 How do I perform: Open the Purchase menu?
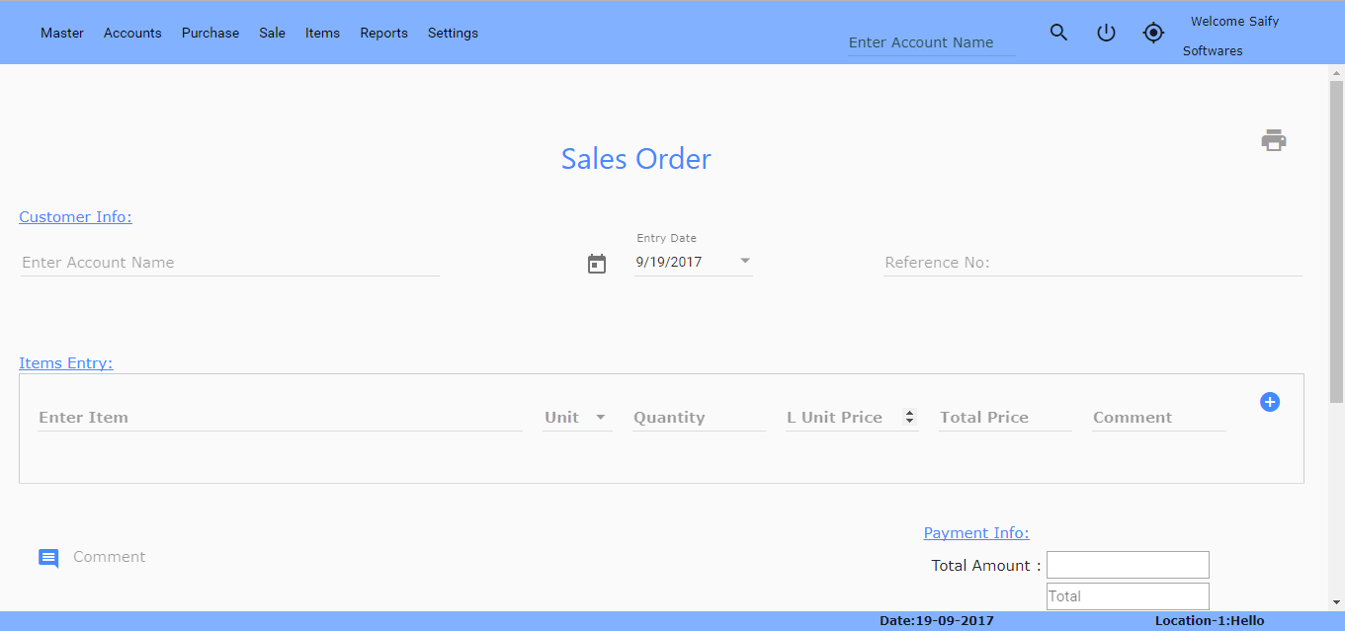[210, 33]
